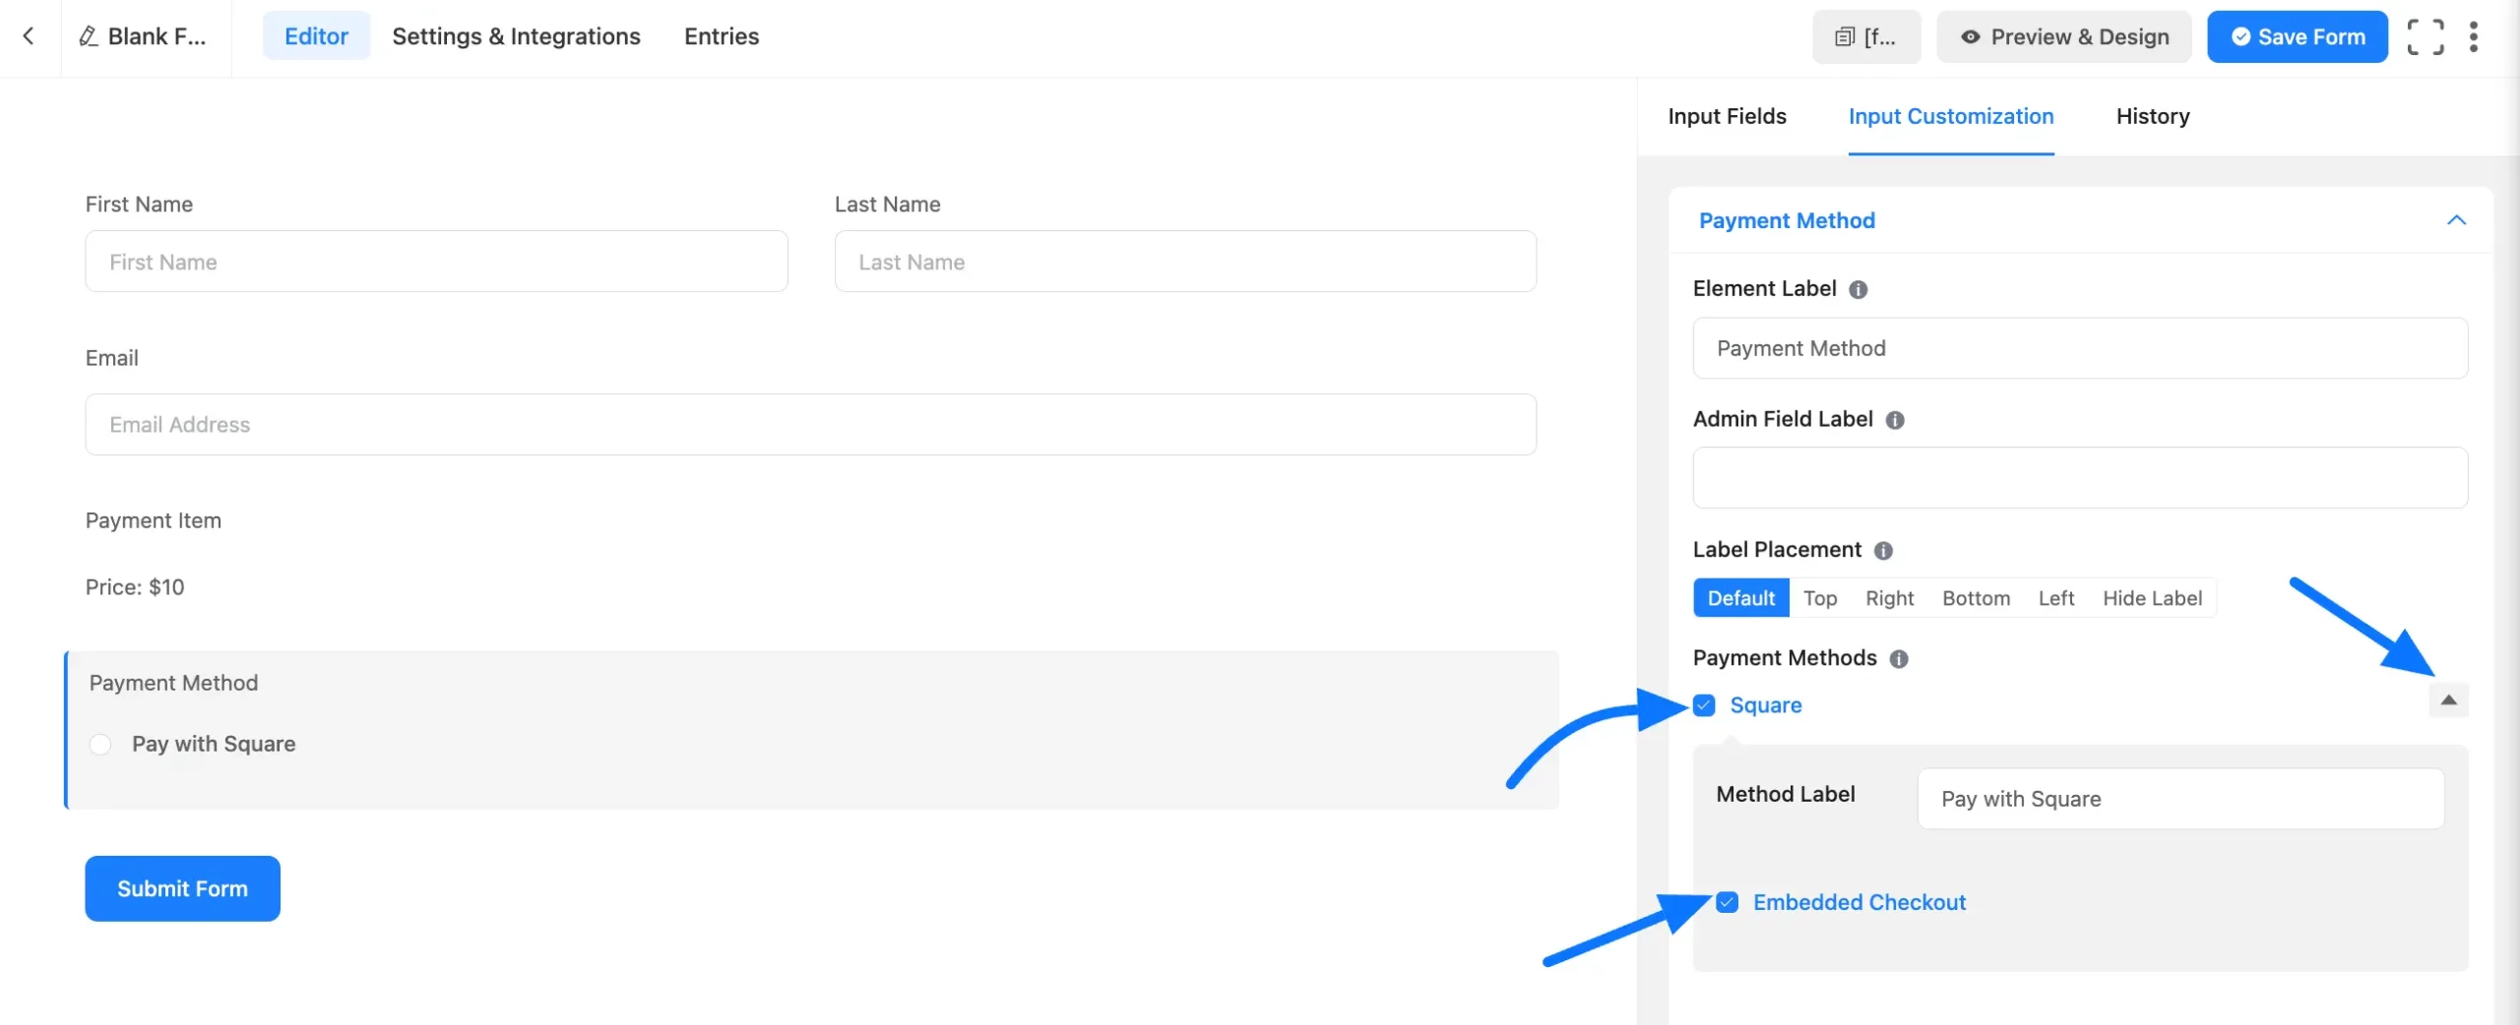This screenshot has width=2520, height=1025.
Task: Click the Label Placement info icon
Action: (x=1883, y=551)
